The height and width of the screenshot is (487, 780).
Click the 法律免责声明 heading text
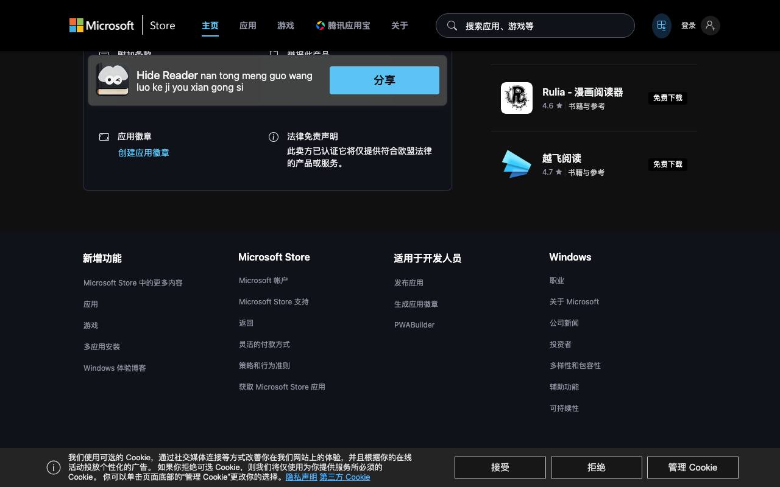point(313,137)
